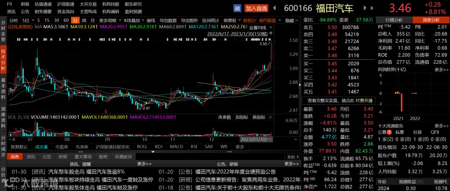Expand 更多 under 十大流通股东
Viewport: 450px width, 191px height.
click(441, 125)
